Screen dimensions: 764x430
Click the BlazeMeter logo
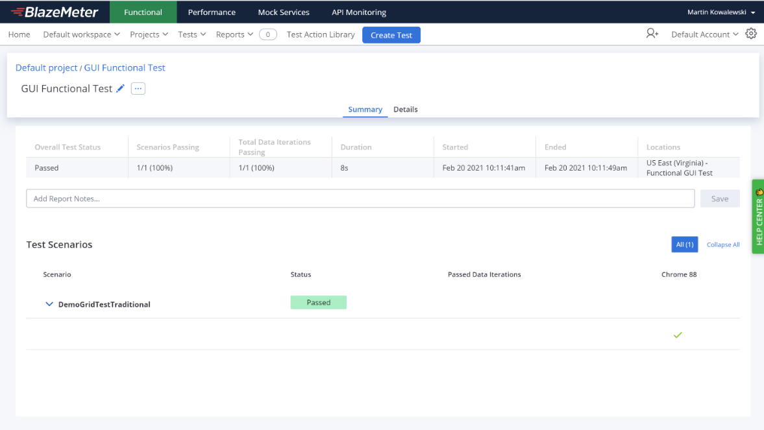pyautogui.click(x=55, y=12)
